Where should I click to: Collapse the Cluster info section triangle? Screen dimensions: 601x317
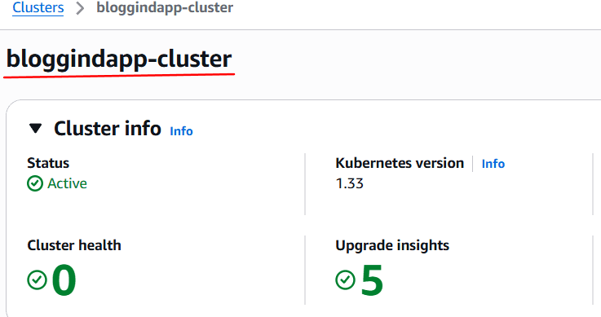tap(36, 128)
